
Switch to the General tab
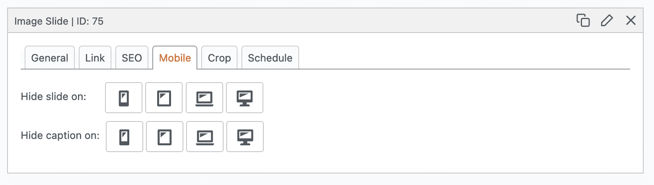click(50, 58)
